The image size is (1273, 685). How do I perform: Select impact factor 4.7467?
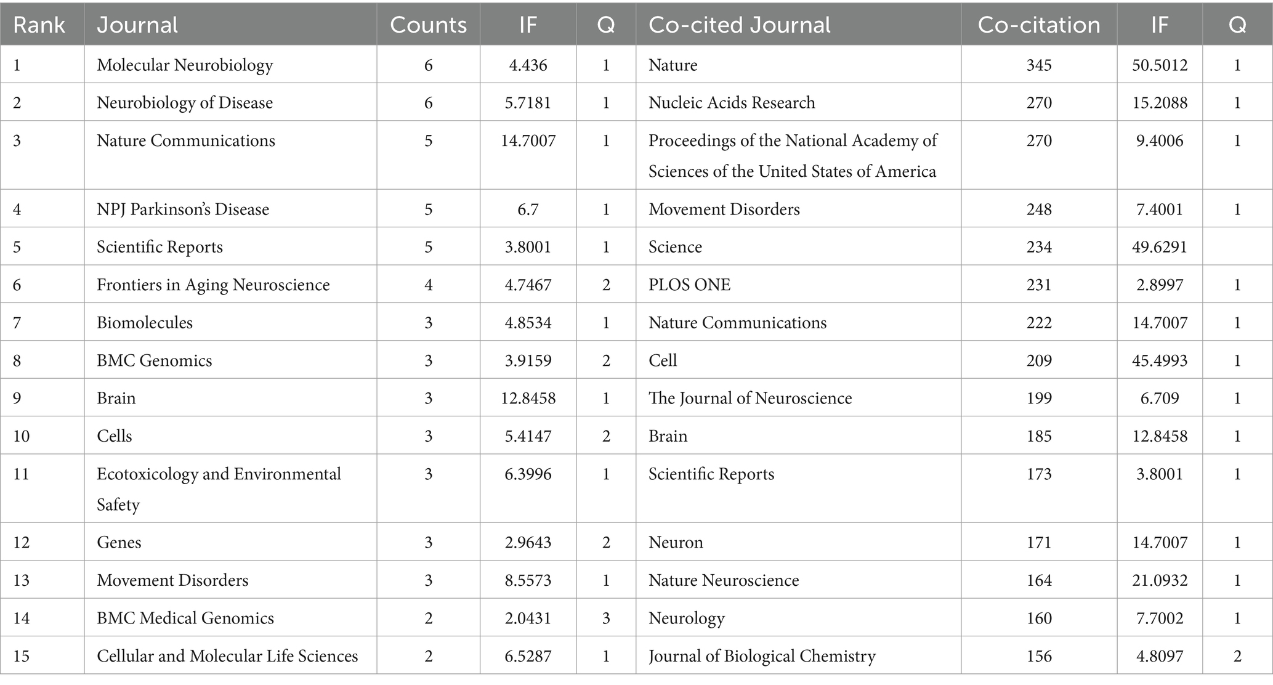point(528,285)
